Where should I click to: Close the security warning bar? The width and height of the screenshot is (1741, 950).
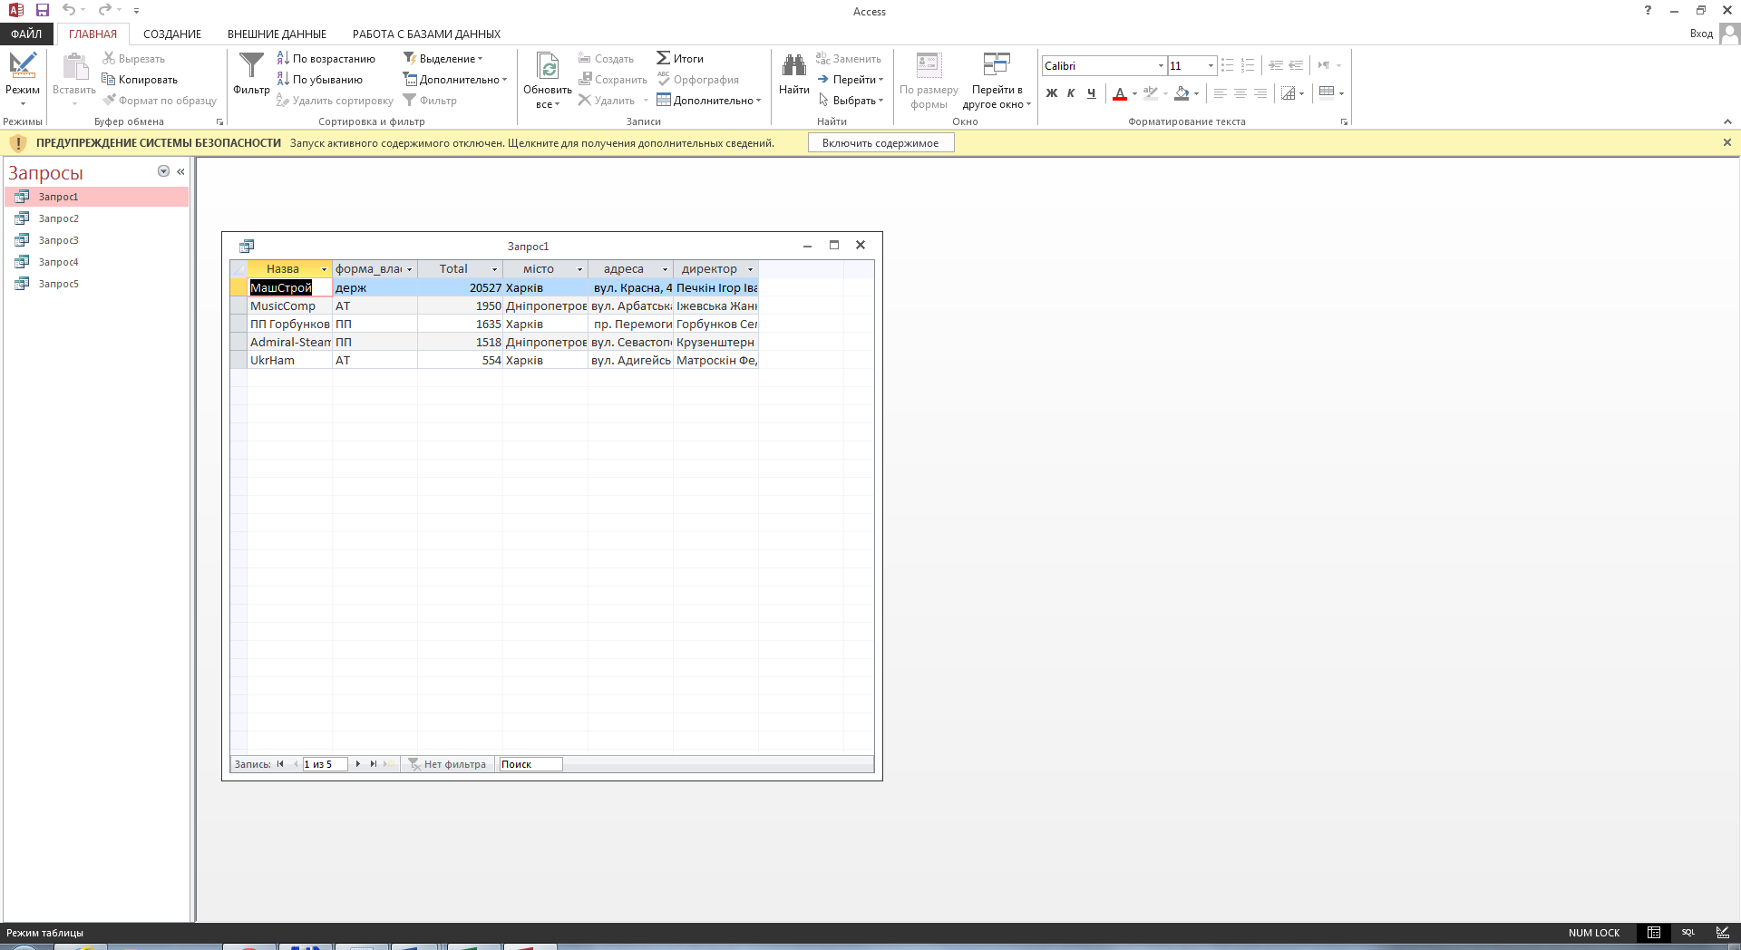coord(1727,142)
